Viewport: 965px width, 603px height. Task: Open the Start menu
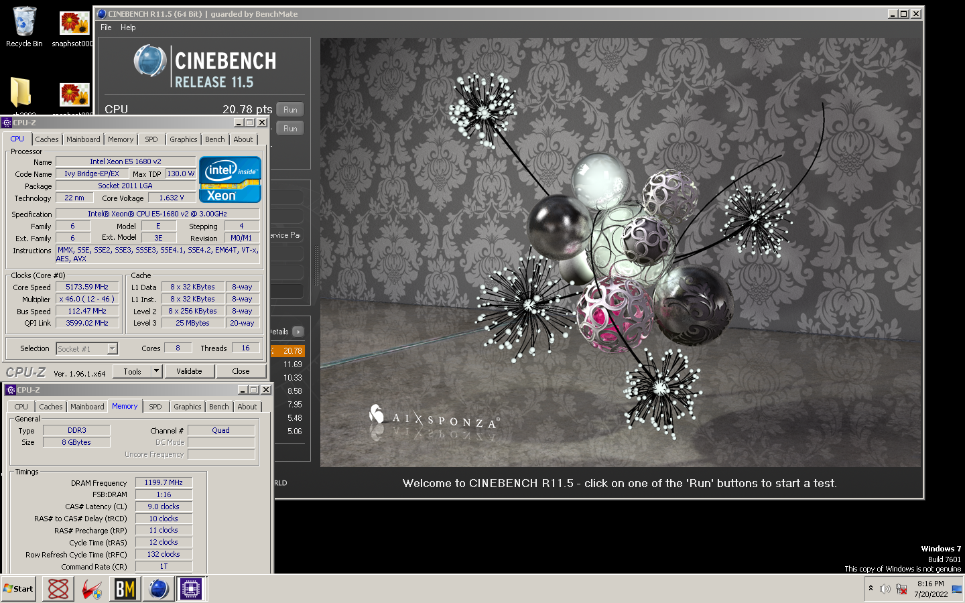click(x=19, y=589)
